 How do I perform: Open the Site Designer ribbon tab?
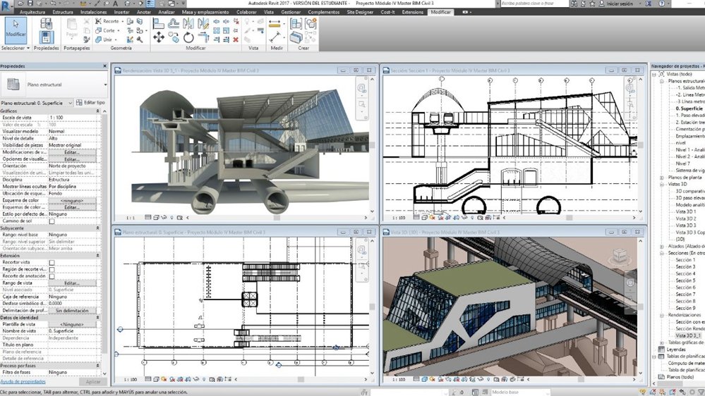360,12
